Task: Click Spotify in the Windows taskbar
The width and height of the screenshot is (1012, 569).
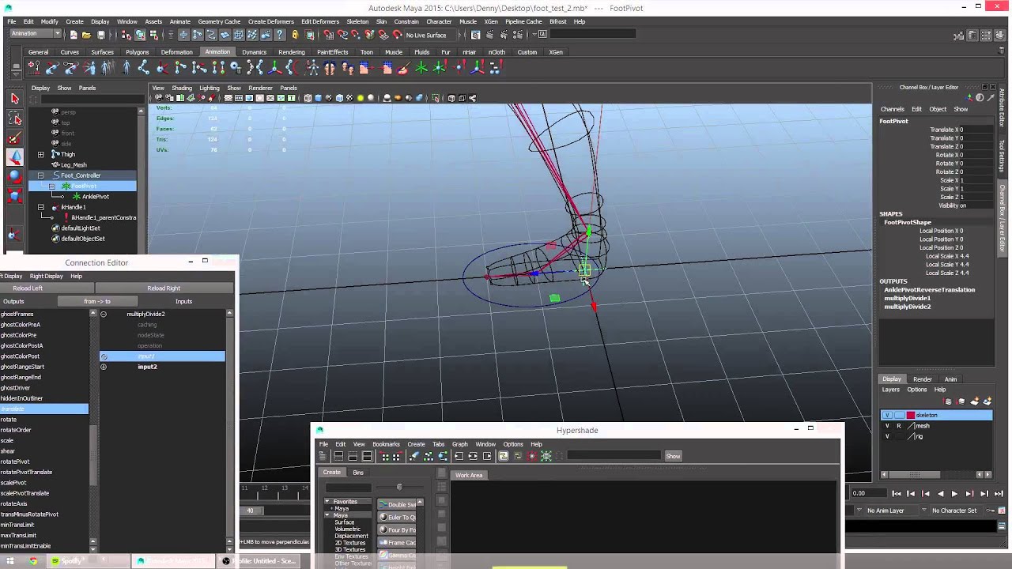Action: pos(70,561)
